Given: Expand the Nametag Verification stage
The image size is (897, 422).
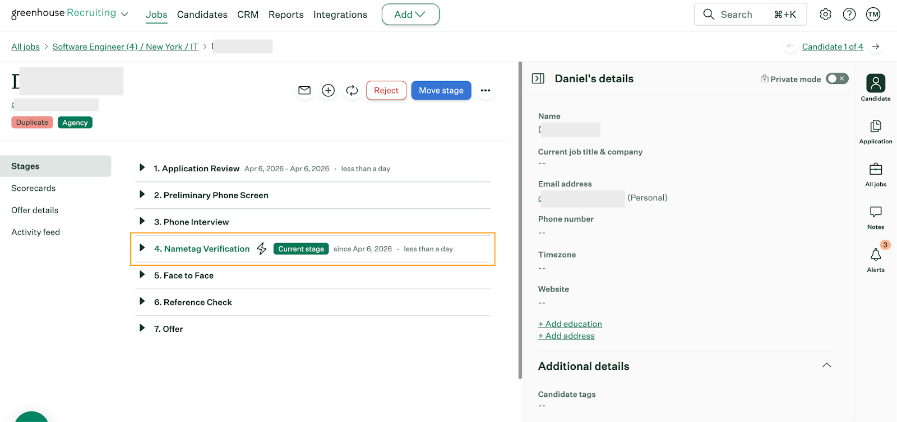Looking at the screenshot, I should click(142, 248).
